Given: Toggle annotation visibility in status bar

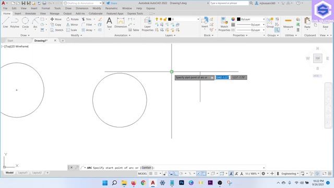Looking at the screenshot, I should [x=231, y=173].
